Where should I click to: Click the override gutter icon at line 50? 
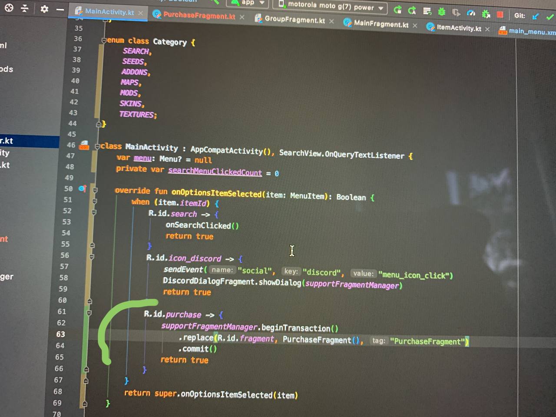coord(83,189)
